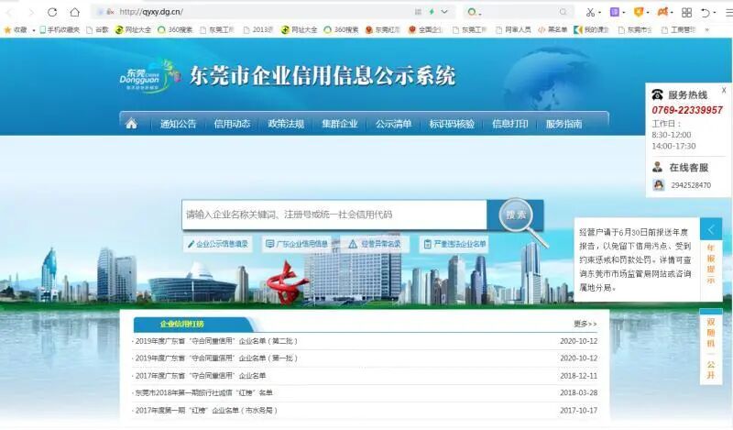The height and width of the screenshot is (430, 733).
Task: Open 企业公示信息填录 link
Action: [218, 244]
